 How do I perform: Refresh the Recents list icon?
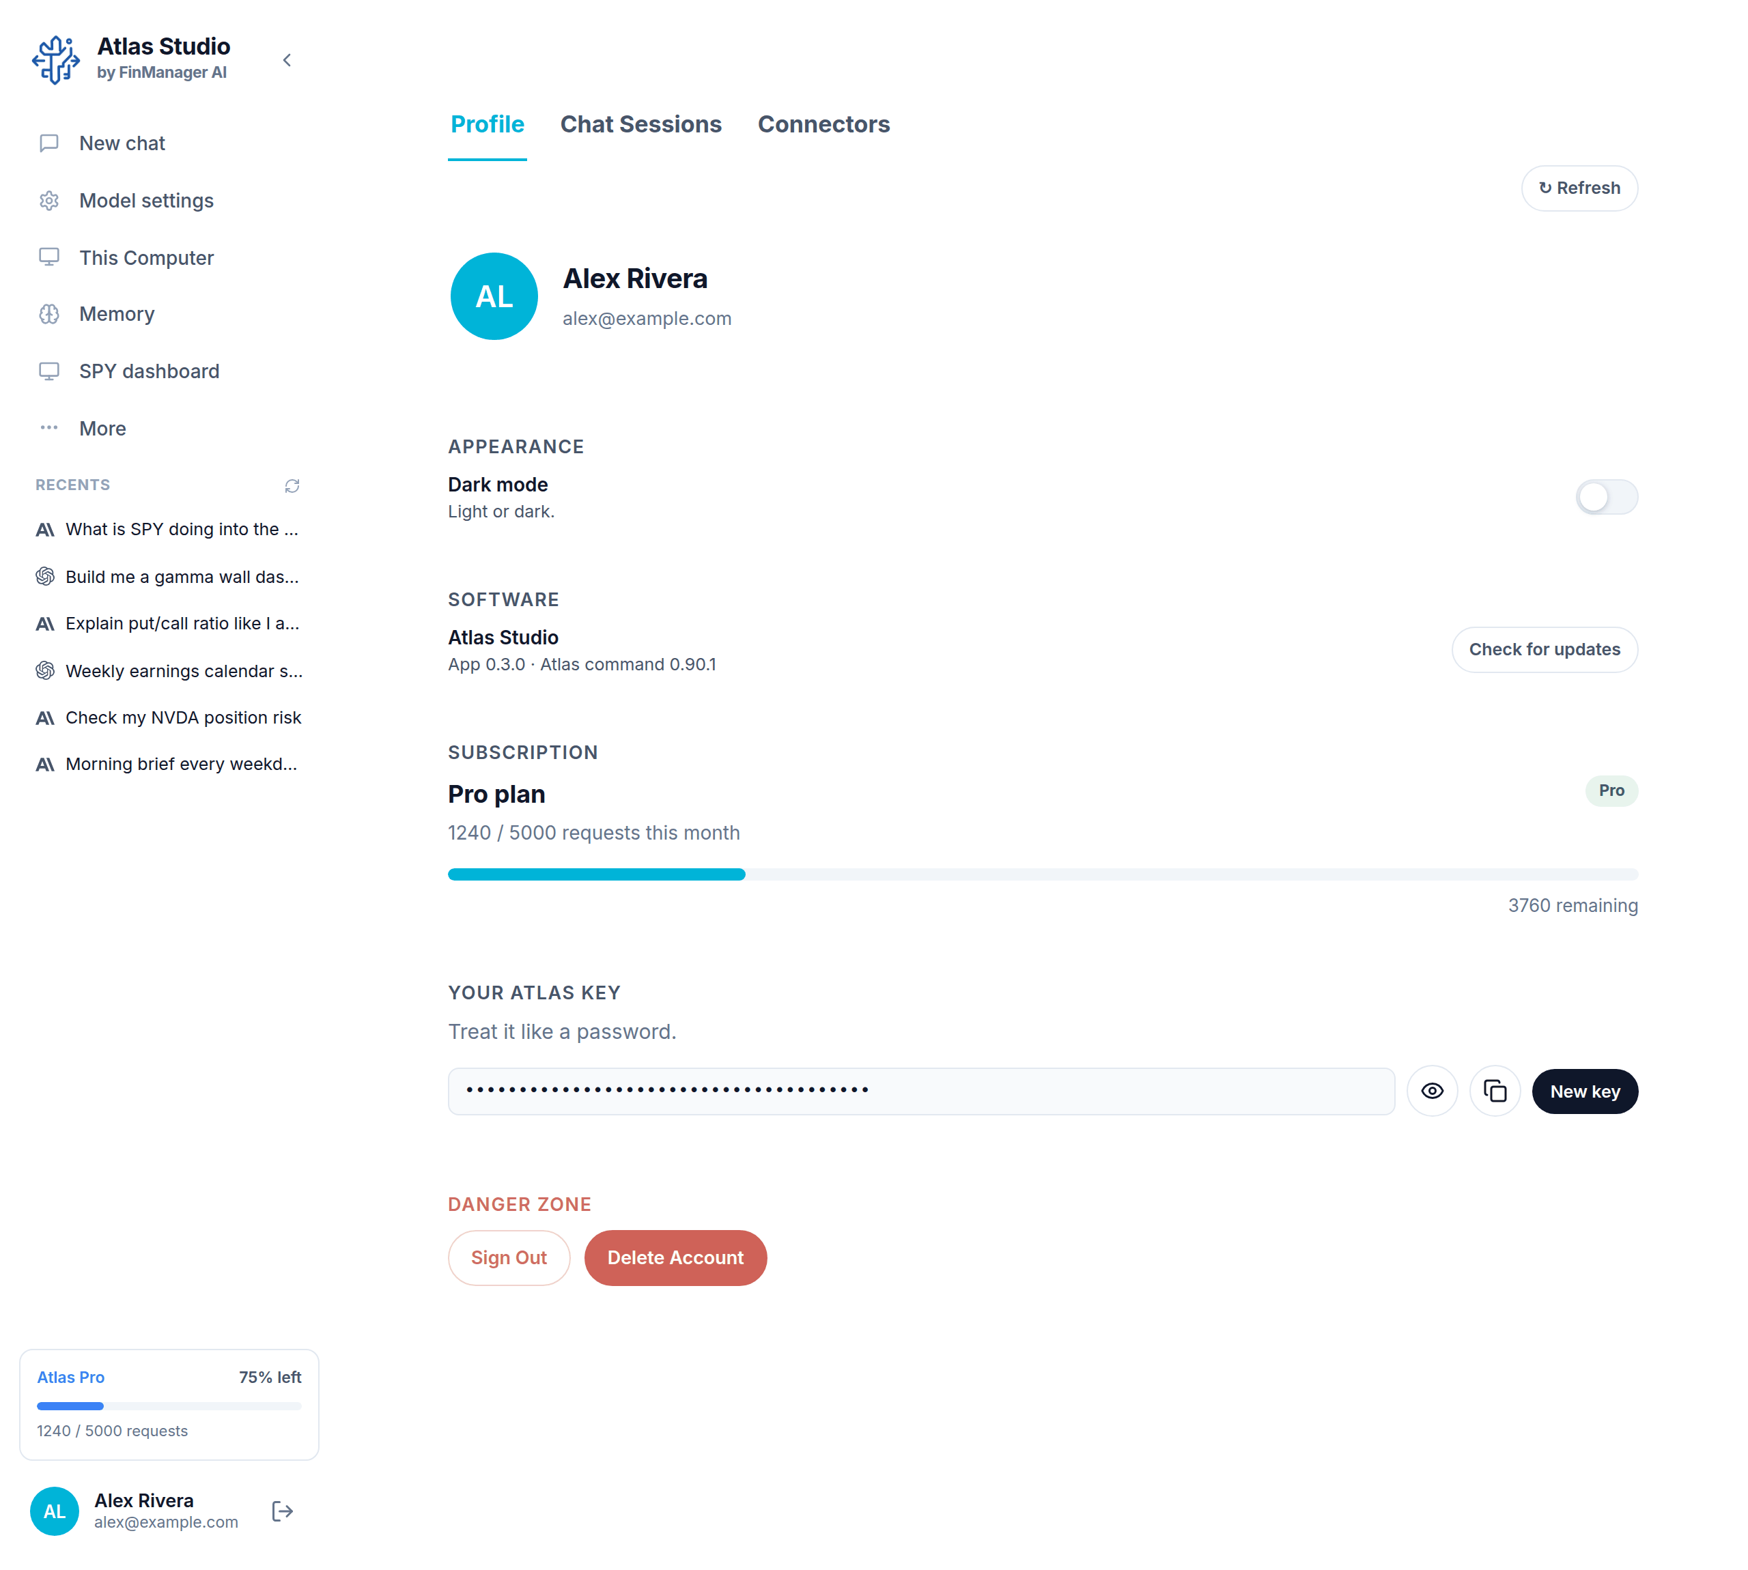pyautogui.click(x=292, y=485)
